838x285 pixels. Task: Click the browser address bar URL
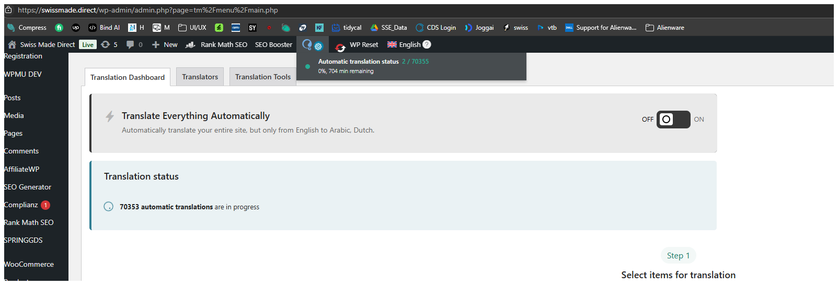pos(148,10)
